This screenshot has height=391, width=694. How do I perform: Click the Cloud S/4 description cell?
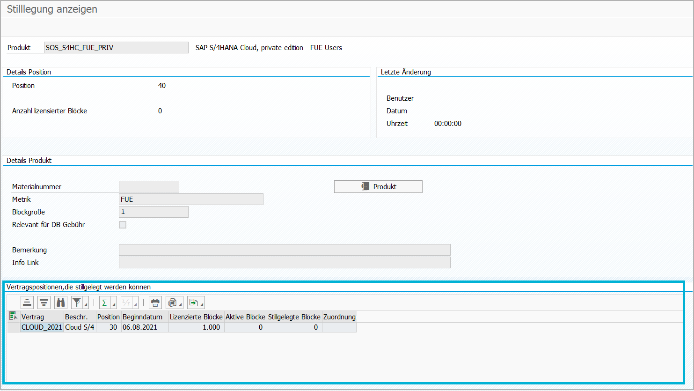80,327
